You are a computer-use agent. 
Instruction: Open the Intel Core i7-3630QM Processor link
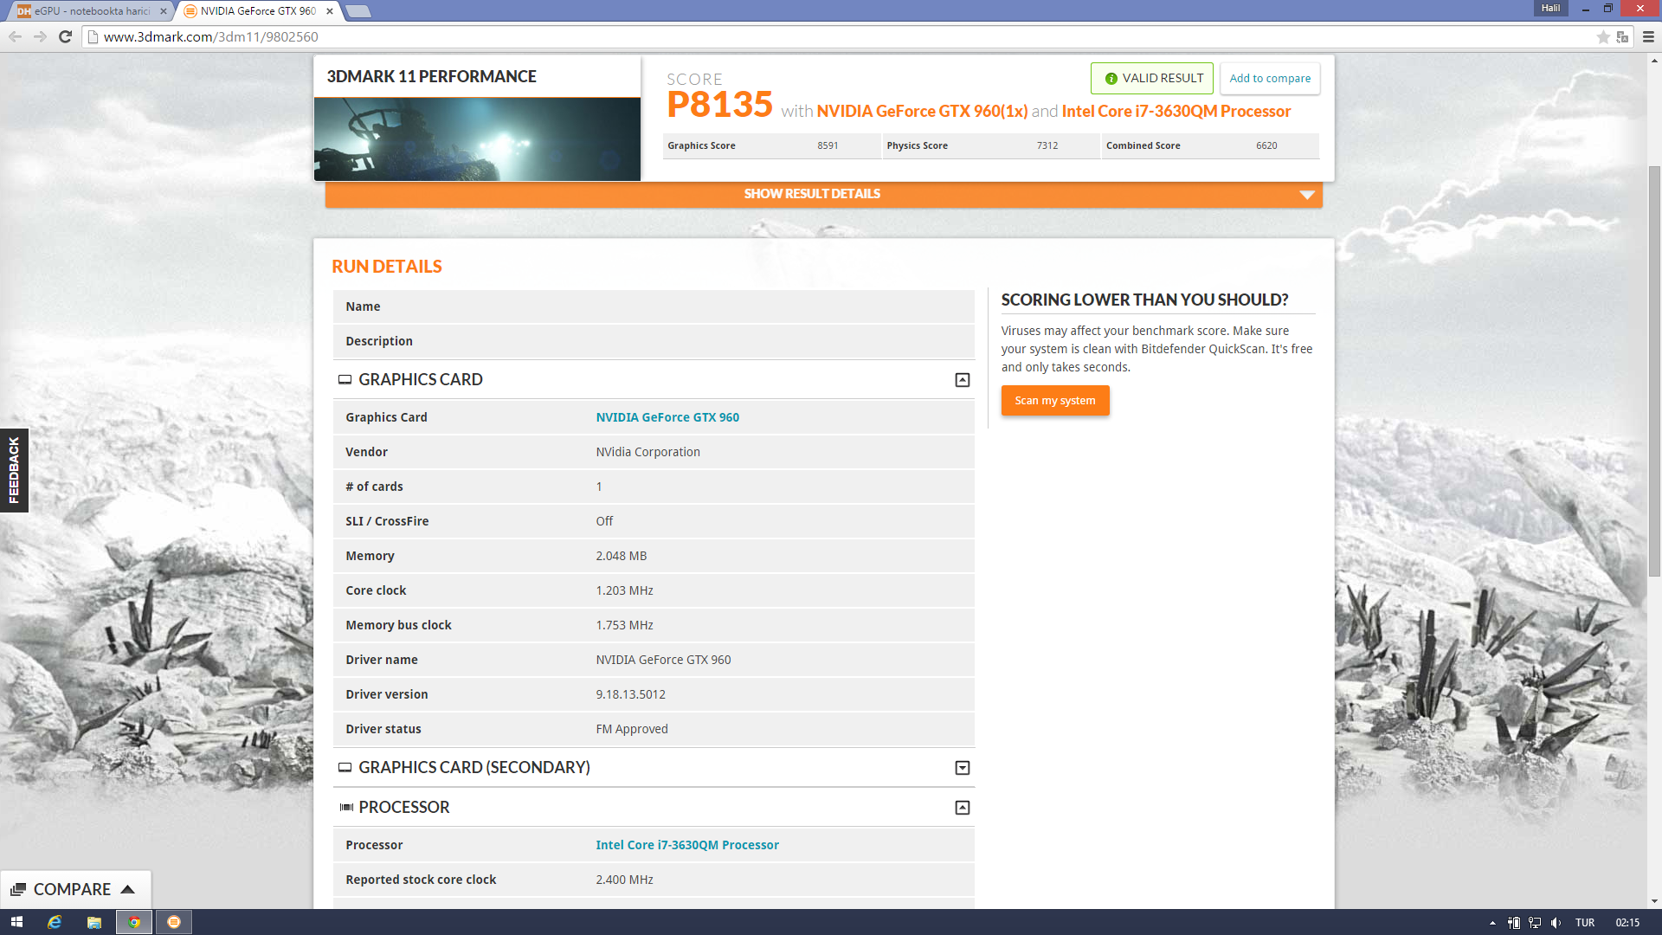click(x=687, y=845)
